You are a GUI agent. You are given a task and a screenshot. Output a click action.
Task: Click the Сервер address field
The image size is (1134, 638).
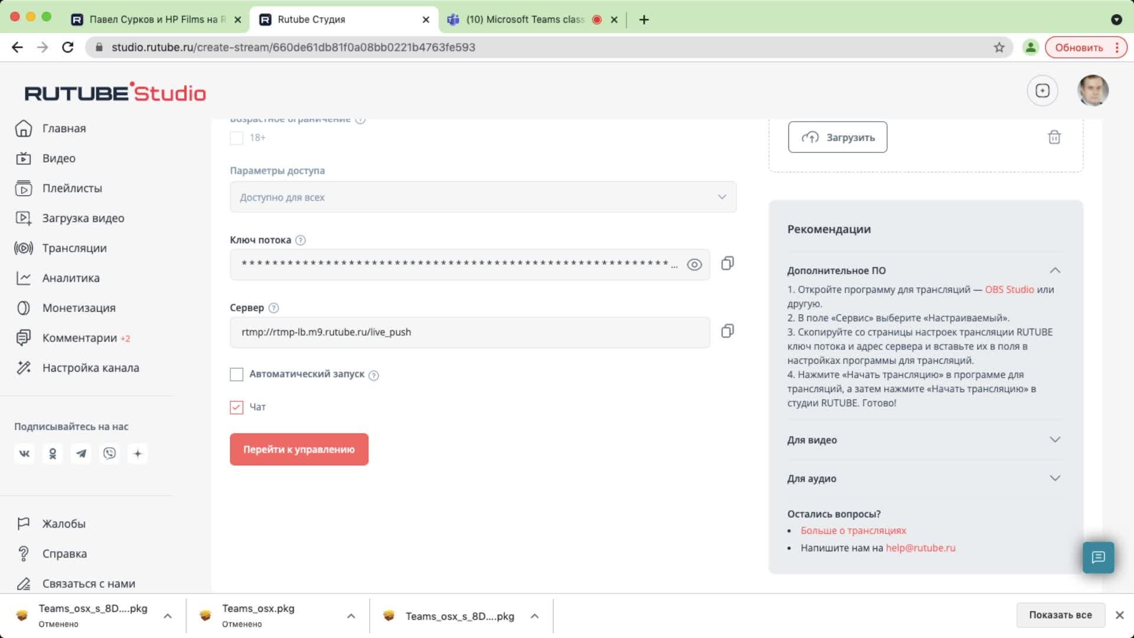point(470,332)
